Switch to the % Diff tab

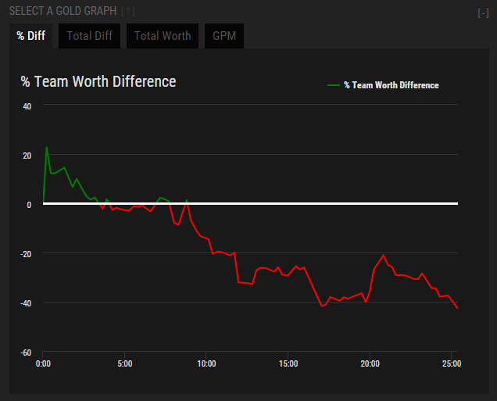(x=30, y=36)
